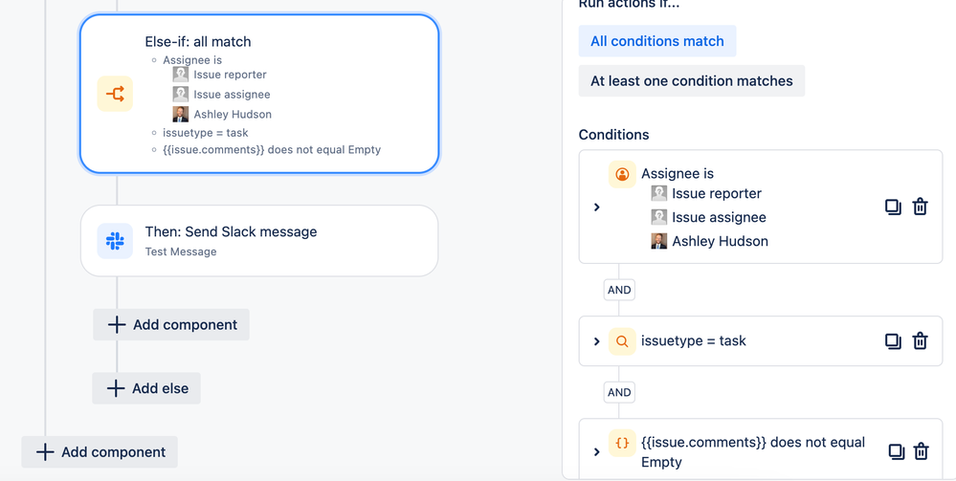The height and width of the screenshot is (481, 956).
Task: Select 'All conditions match' option
Action: point(656,41)
